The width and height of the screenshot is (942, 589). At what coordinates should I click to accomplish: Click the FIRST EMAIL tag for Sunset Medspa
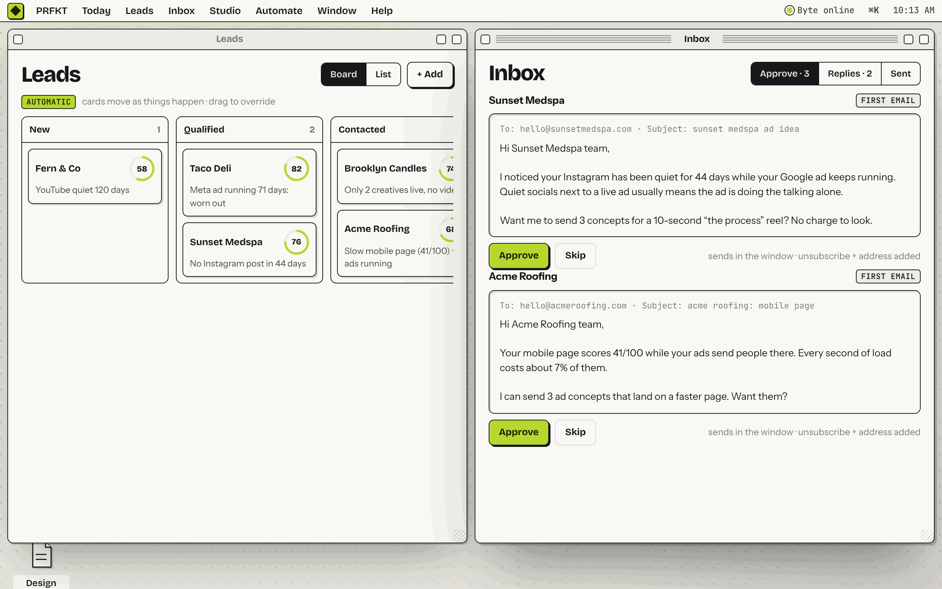point(888,100)
